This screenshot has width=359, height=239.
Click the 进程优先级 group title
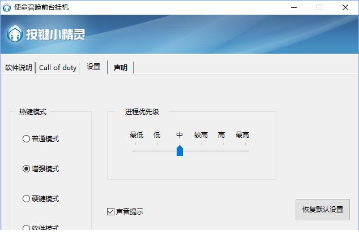coord(142,112)
